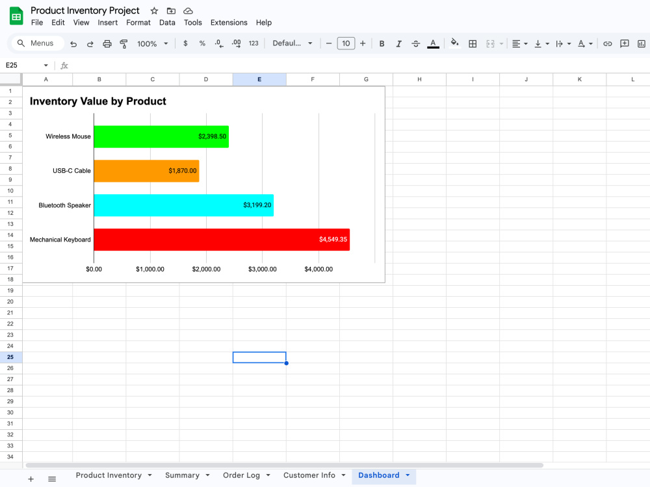Viewport: 650px width, 487px height.
Task: Select row 25 header
Action: (x=10, y=357)
